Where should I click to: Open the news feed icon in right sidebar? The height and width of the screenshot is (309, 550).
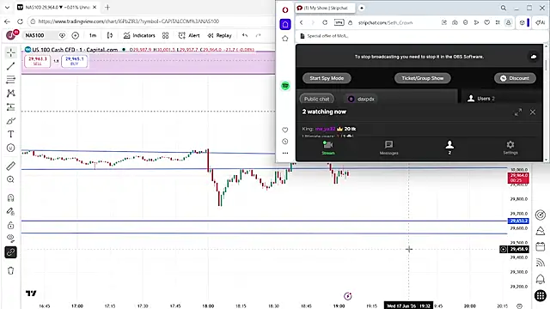[x=541, y=263]
